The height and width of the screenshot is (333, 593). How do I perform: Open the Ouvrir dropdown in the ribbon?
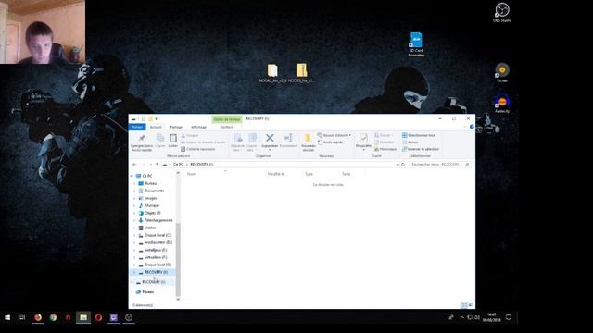(384, 135)
